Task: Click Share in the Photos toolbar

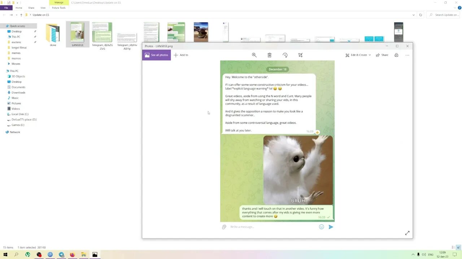Action: [382, 55]
